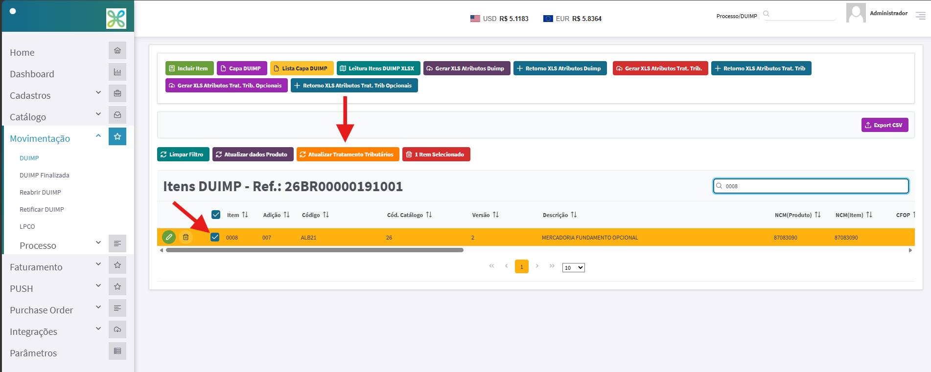Open Reabrir DUIMP in sidebar

[40, 192]
